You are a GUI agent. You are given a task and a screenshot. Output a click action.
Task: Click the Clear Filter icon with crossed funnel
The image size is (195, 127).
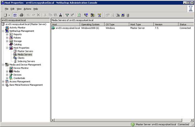(x=72, y=15)
